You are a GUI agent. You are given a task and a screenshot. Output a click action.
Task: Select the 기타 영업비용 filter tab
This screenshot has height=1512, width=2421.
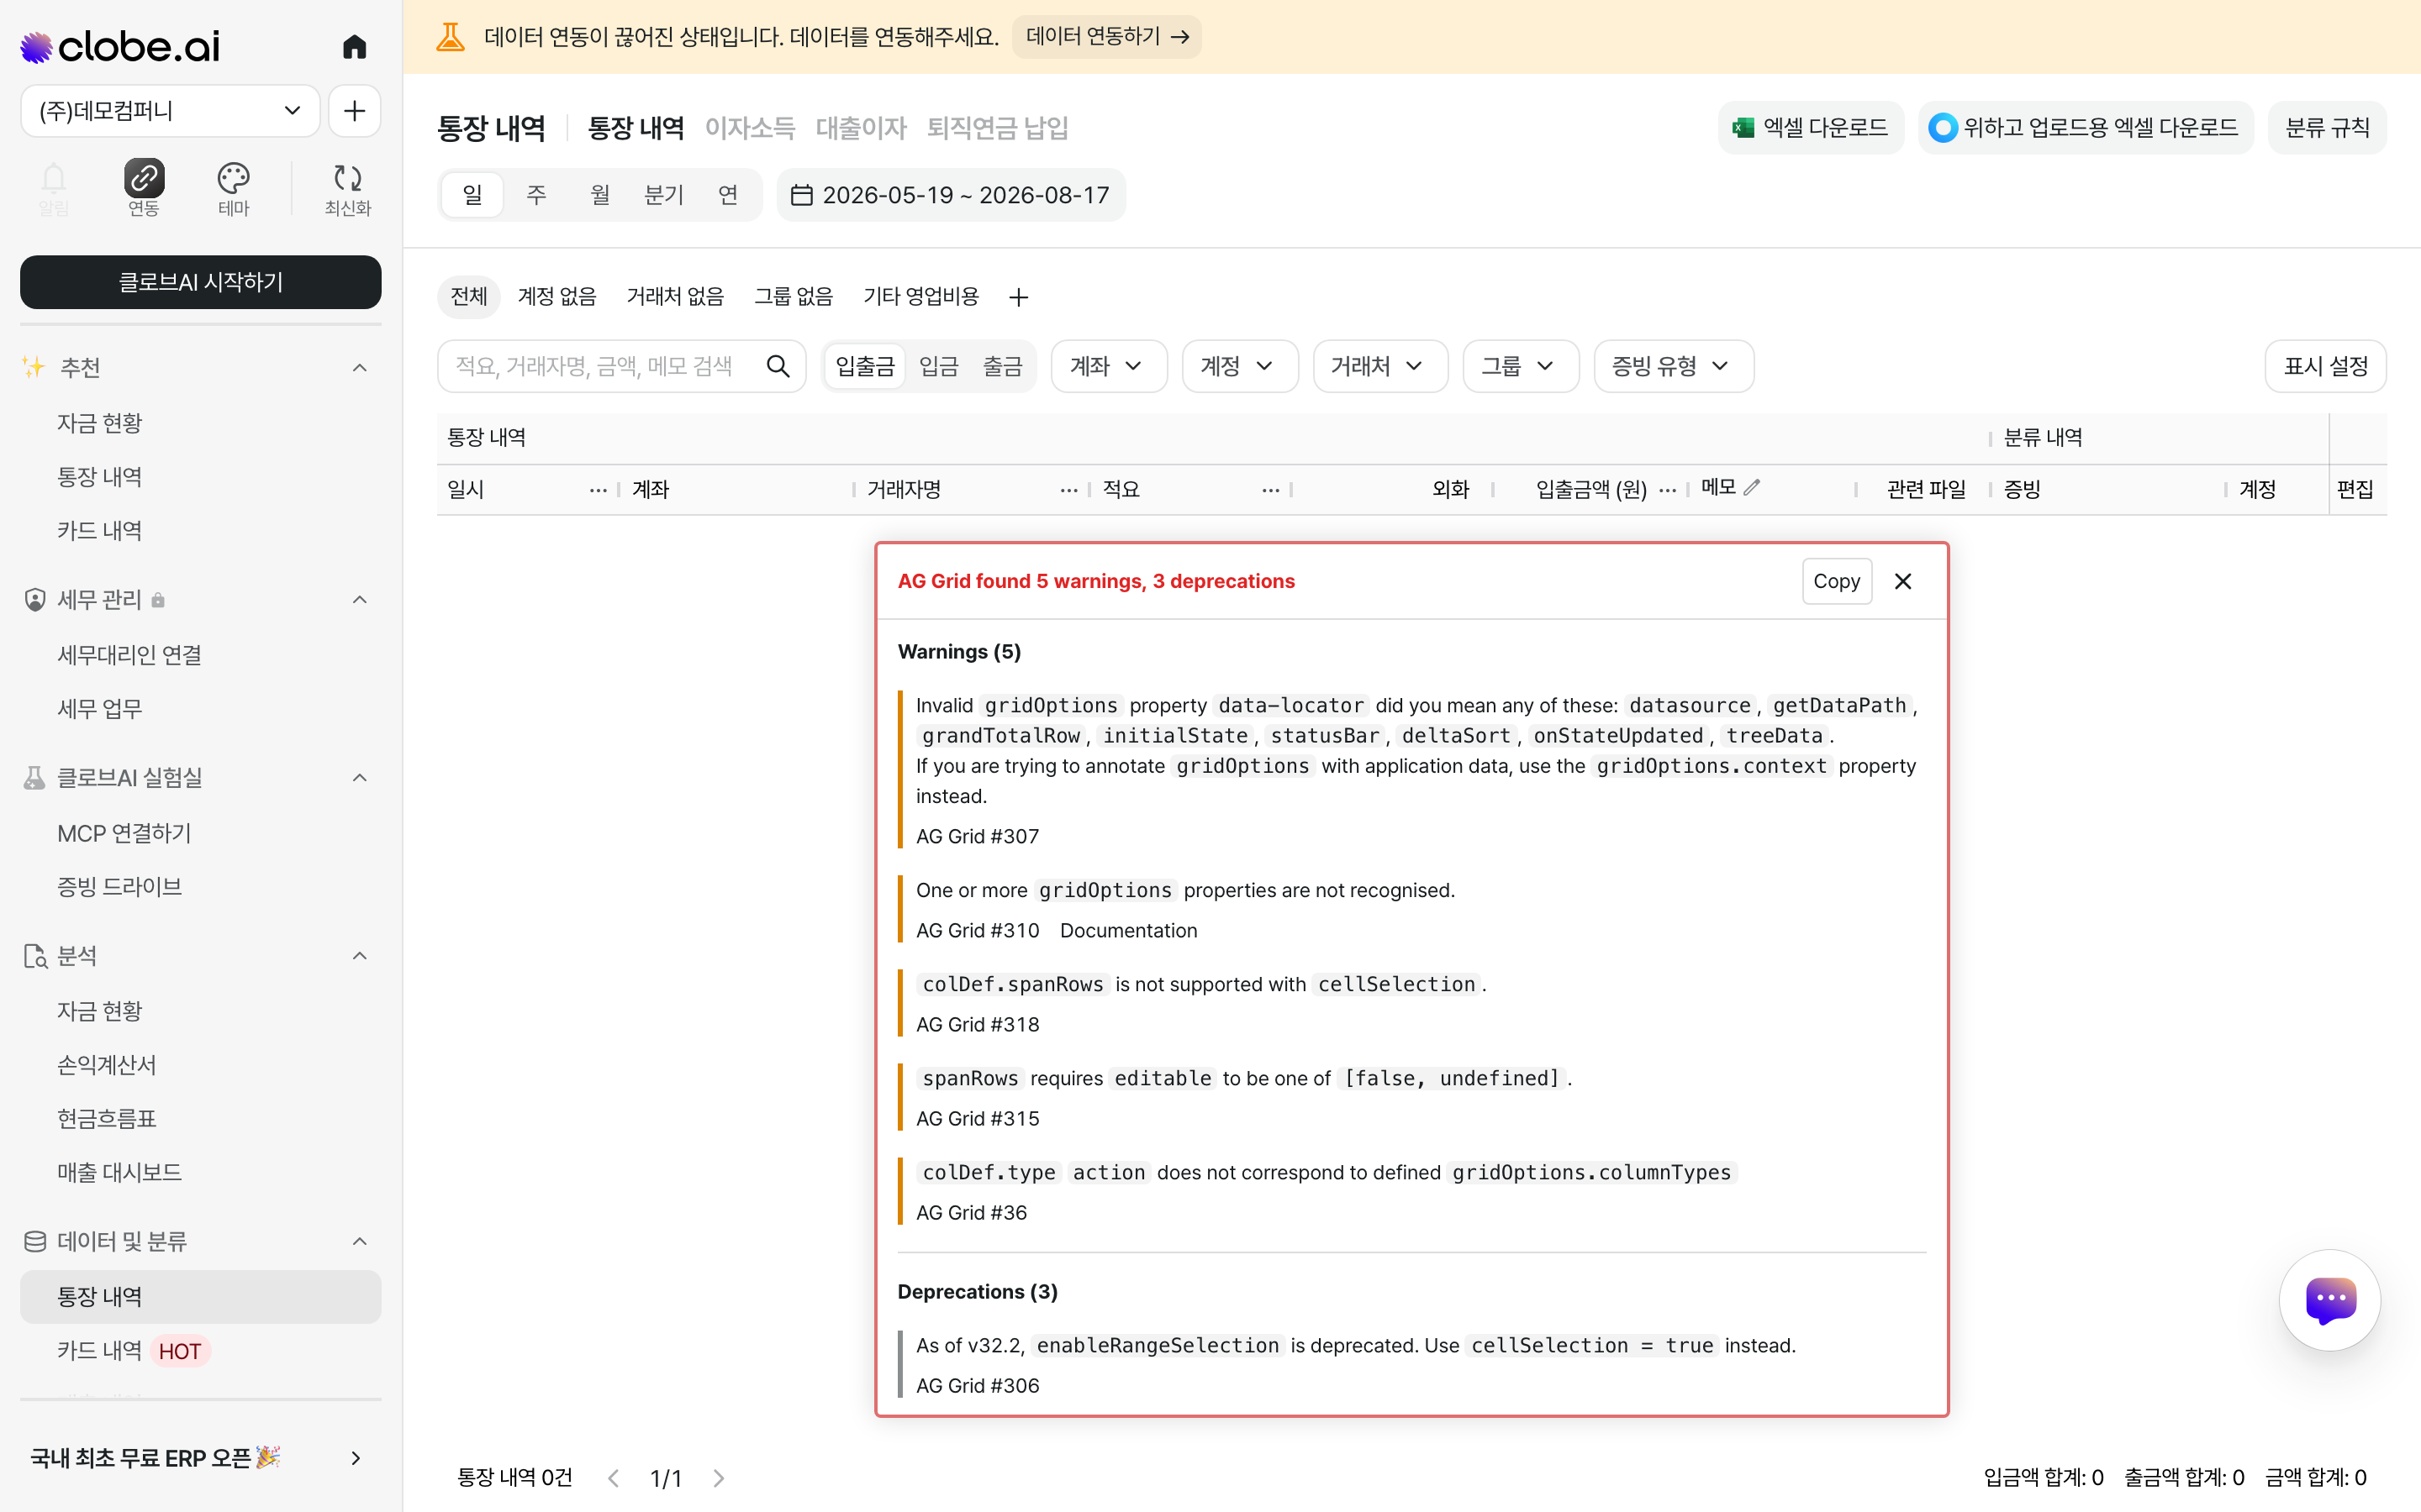point(920,297)
